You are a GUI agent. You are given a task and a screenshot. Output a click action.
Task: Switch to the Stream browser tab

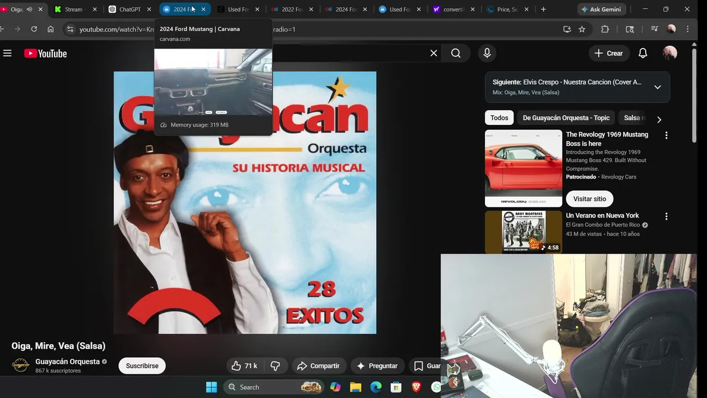coord(74,9)
